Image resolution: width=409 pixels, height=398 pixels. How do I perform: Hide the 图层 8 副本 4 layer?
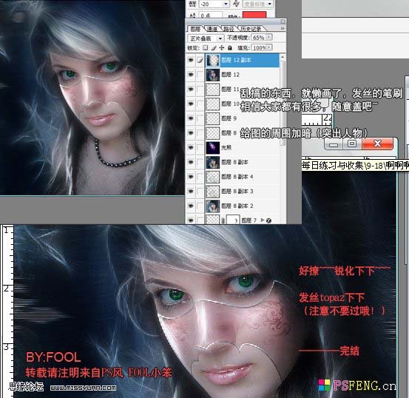(191, 177)
